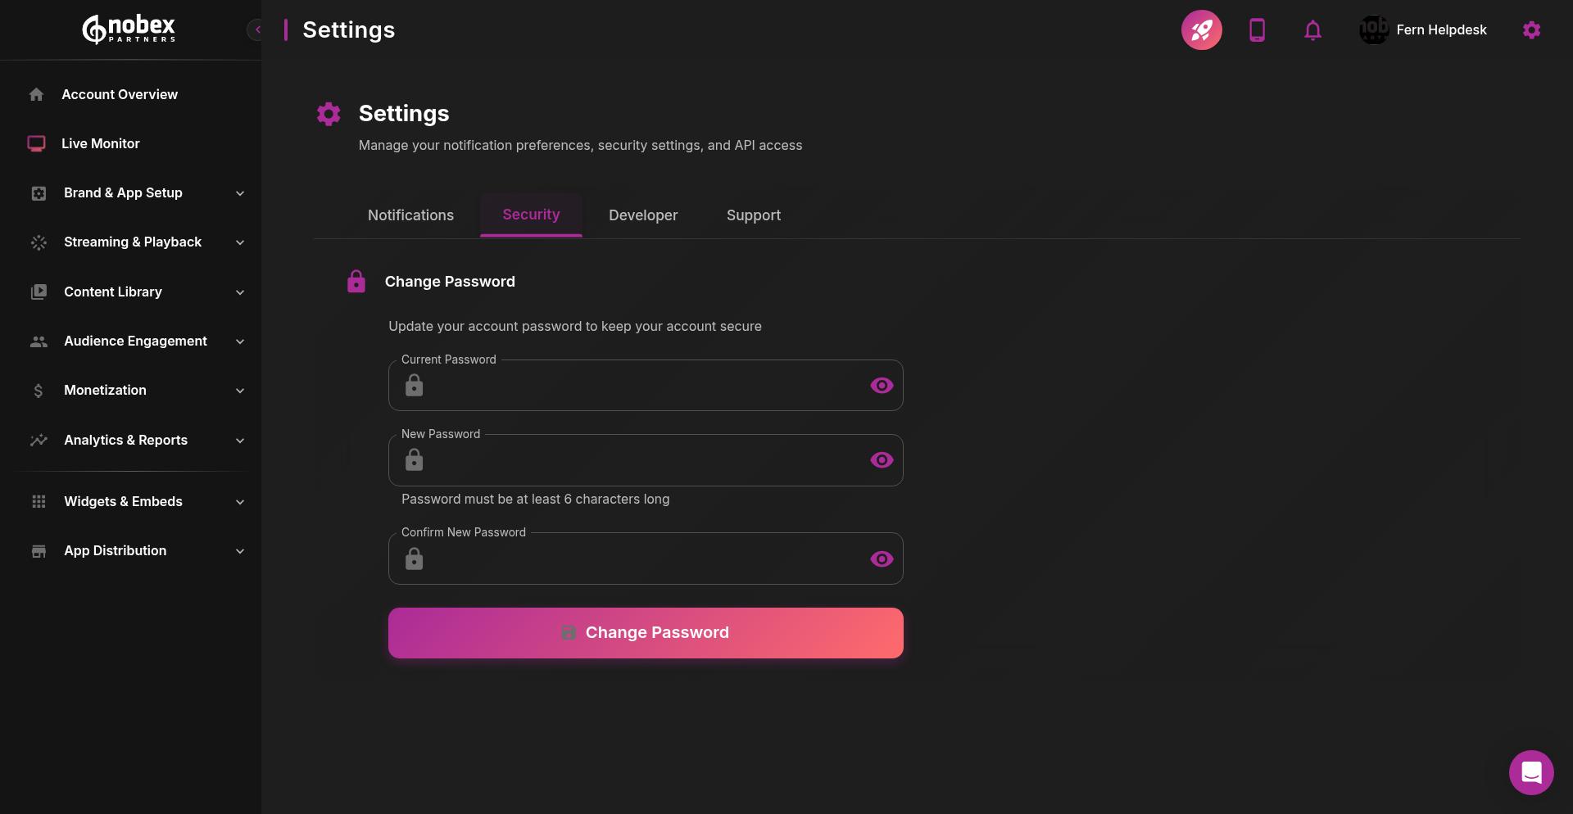Viewport: 1573px width, 814px height.
Task: Reveal the New Password entry
Action: [x=882, y=459]
